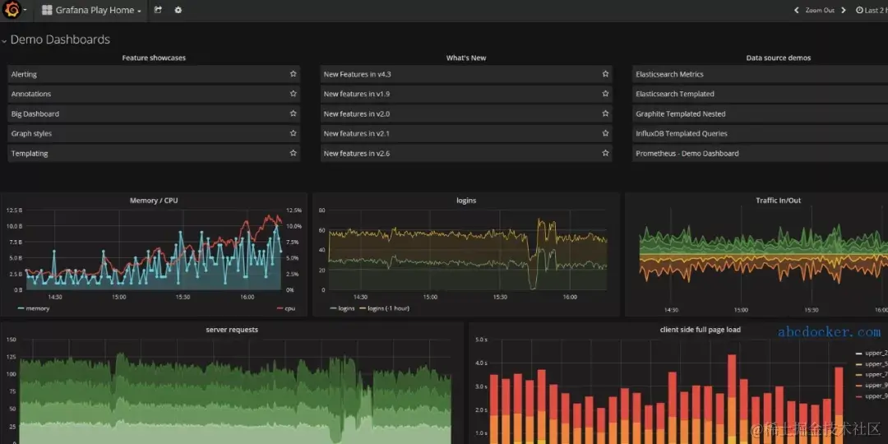Open Elasticsearch Metrics dashboard
The height and width of the screenshot is (444, 888).
coord(760,74)
